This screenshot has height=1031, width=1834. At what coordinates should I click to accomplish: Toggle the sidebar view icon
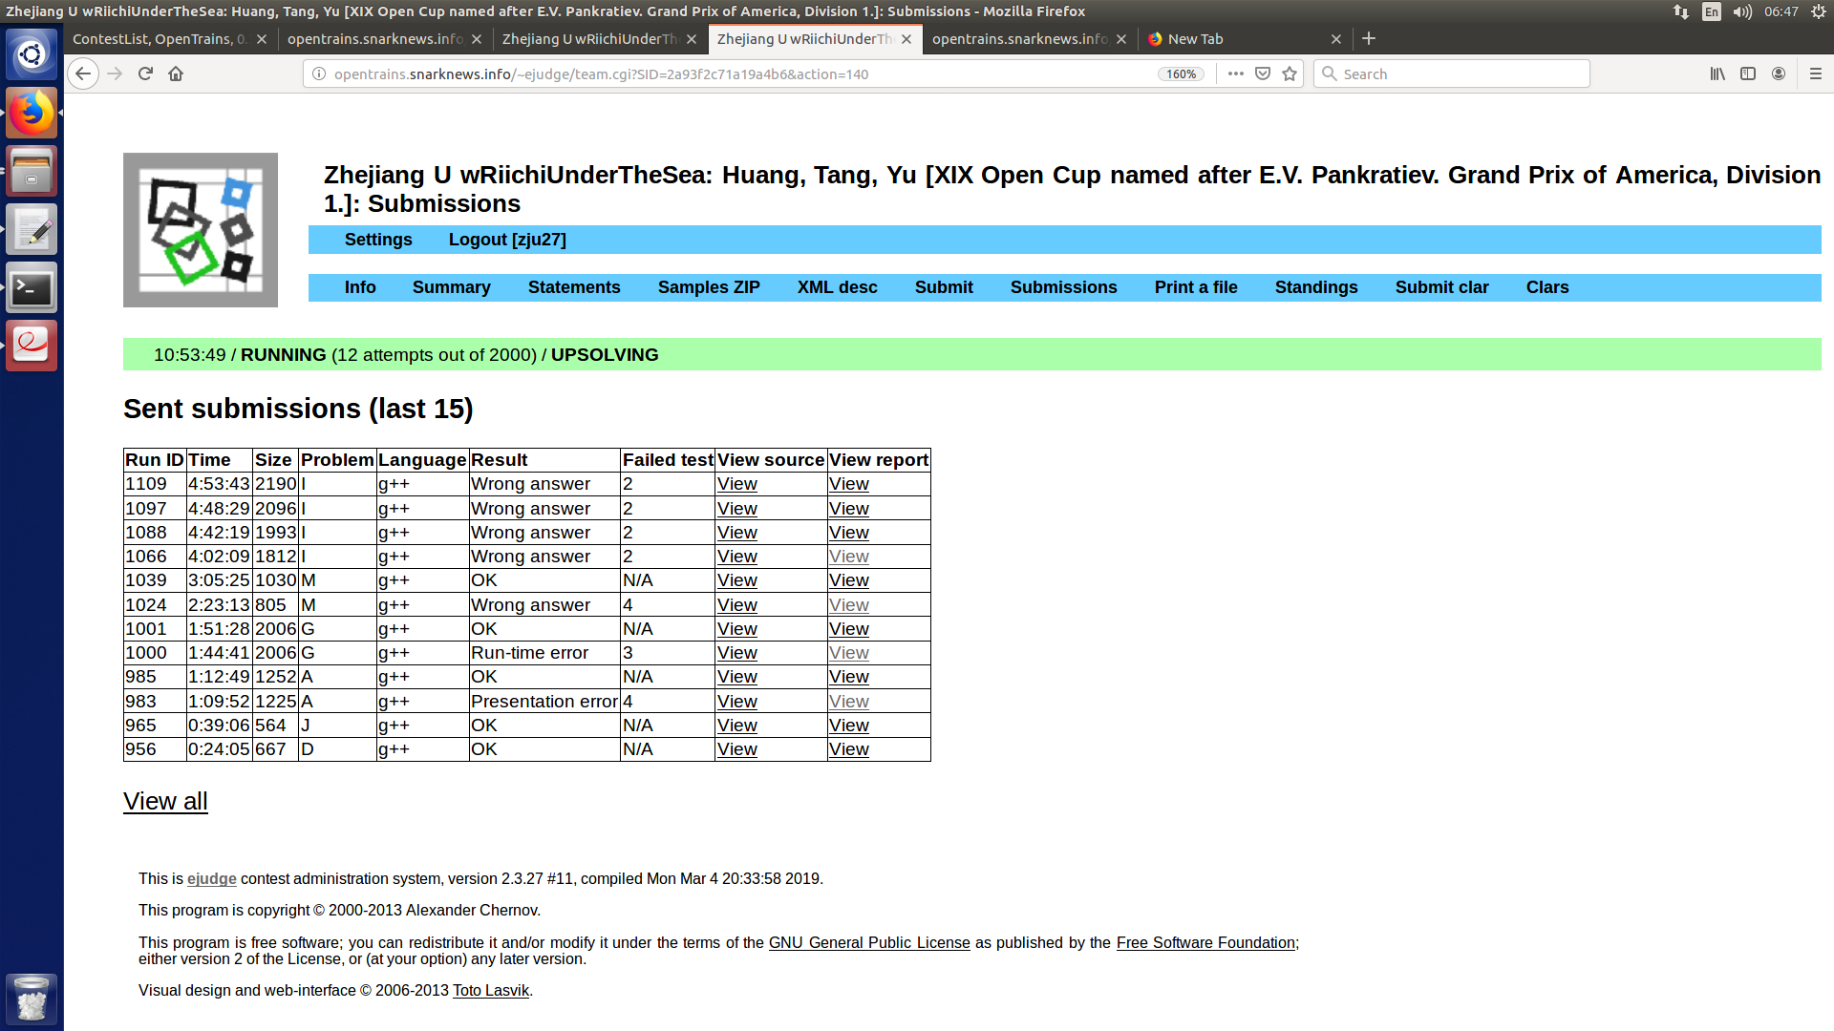(x=1748, y=74)
